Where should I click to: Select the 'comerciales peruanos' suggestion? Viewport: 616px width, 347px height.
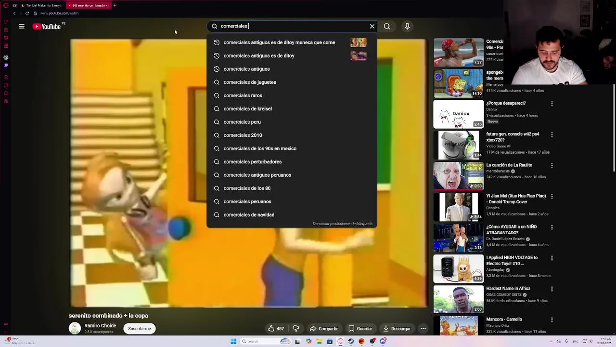click(292, 201)
